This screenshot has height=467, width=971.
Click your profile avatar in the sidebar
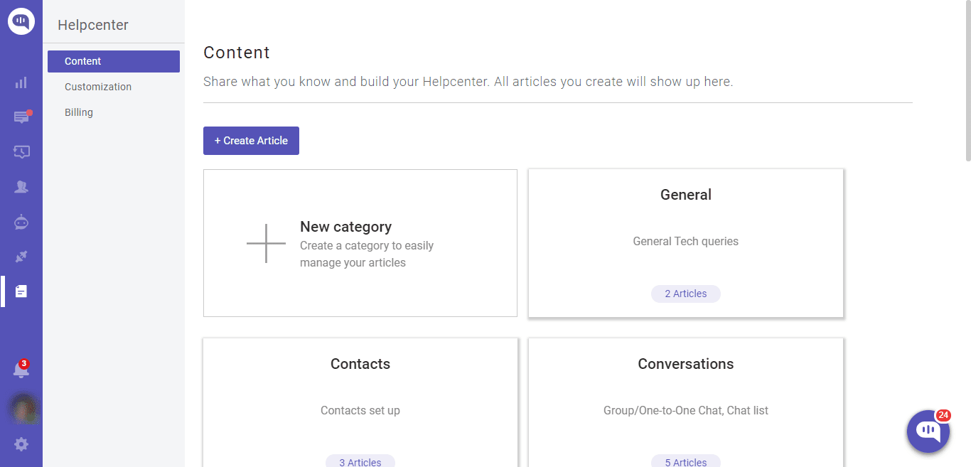pyautogui.click(x=23, y=409)
